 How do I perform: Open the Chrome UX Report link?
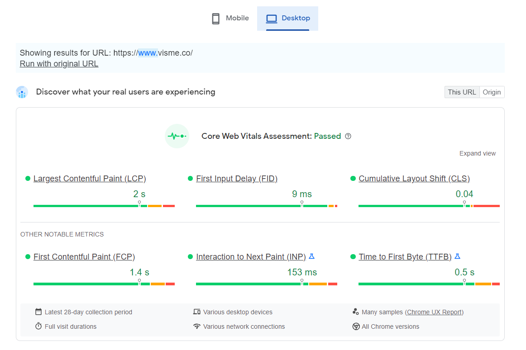434,312
